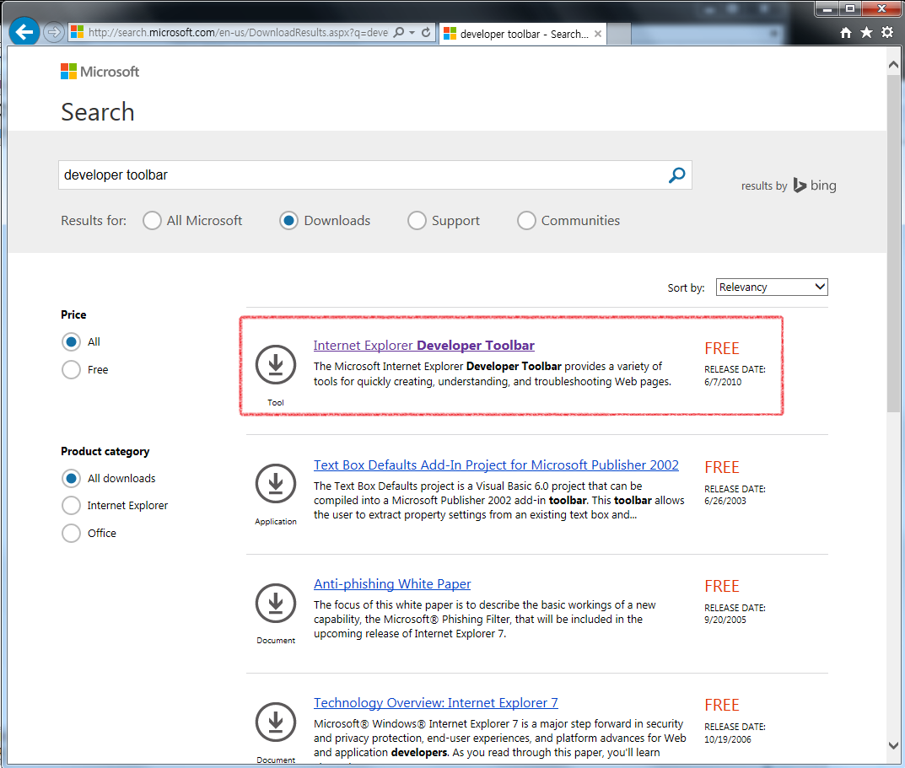Click release date 6/7/2010
The width and height of the screenshot is (905, 768).
point(723,382)
